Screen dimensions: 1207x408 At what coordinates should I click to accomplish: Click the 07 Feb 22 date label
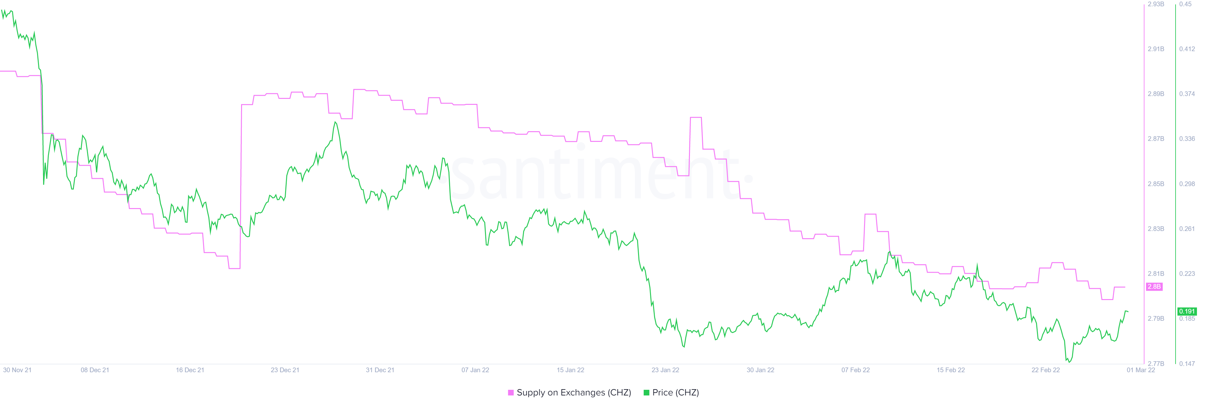click(x=856, y=370)
